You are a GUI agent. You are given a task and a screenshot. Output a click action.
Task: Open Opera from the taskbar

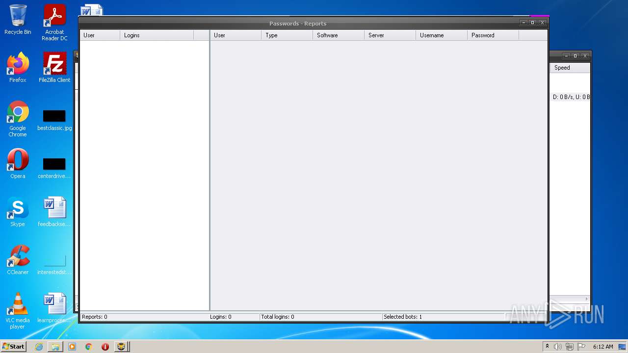pos(105,347)
